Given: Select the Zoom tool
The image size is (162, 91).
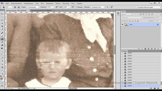Looking at the screenshot, I should [x=2, y=74].
